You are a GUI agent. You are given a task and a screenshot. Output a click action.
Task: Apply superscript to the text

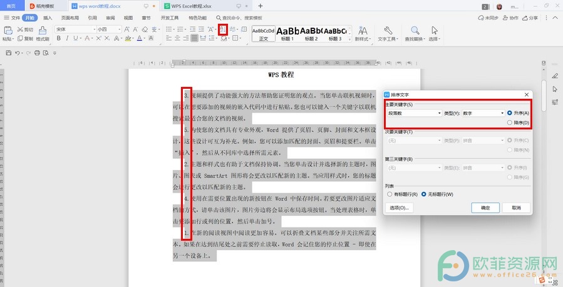98,38
